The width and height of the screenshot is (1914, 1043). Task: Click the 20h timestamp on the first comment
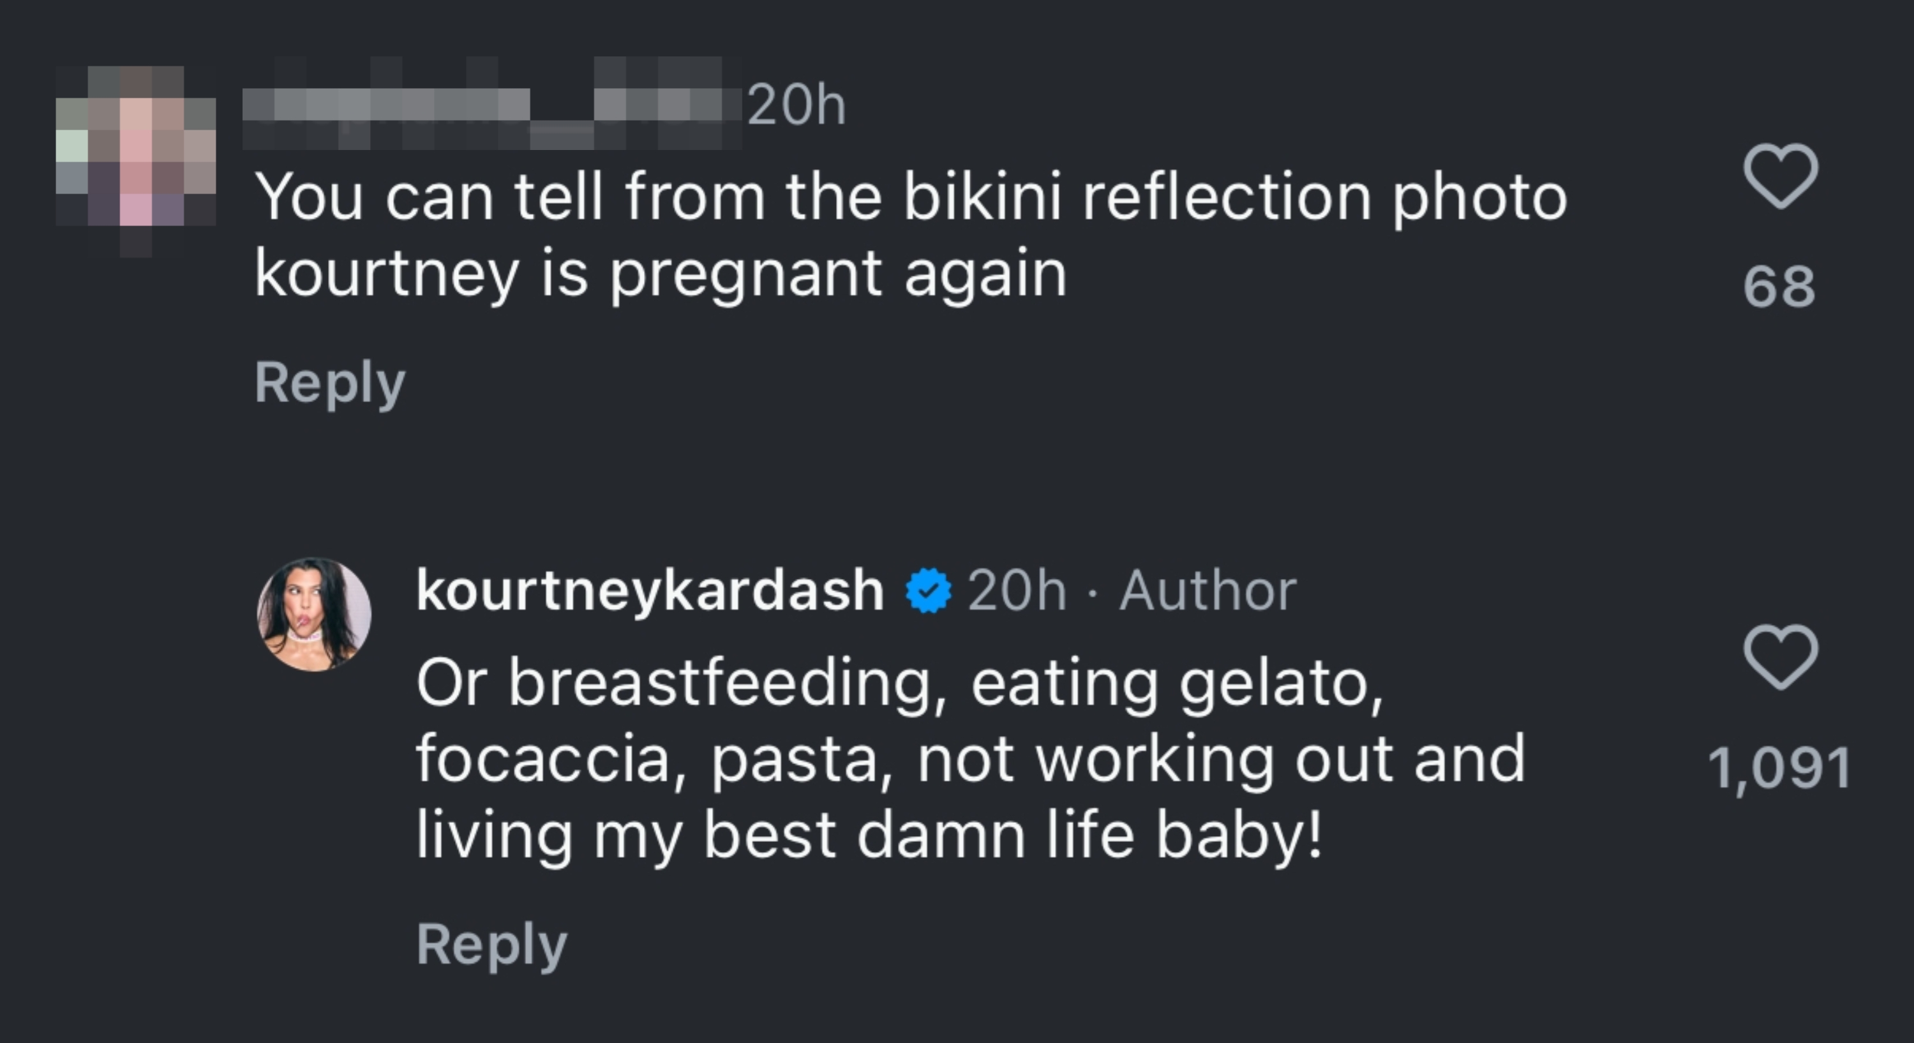click(x=795, y=106)
